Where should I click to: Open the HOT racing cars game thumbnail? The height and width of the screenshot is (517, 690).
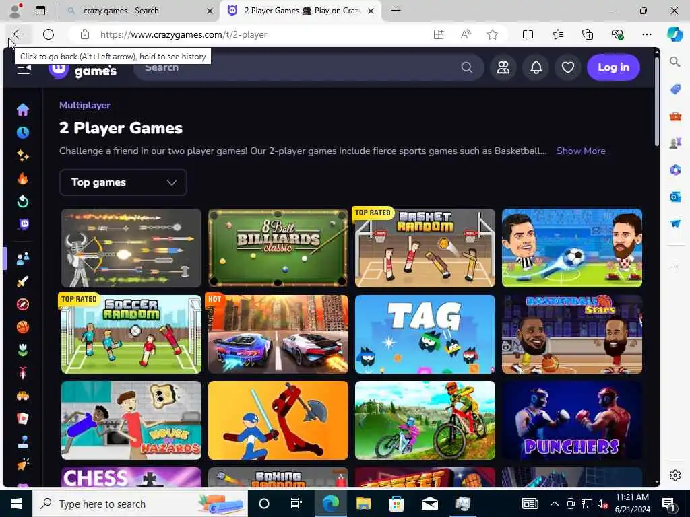(x=278, y=334)
